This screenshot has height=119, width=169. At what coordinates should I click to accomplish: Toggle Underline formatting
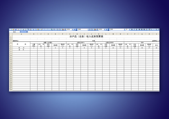point(136,30)
